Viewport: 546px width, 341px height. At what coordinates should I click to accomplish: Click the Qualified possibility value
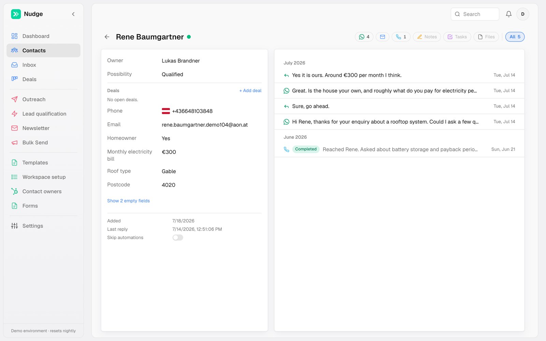click(x=172, y=74)
